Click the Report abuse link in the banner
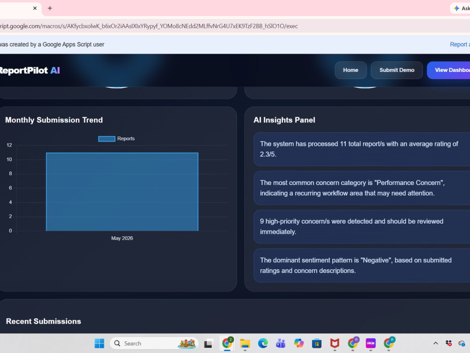Screen dimensions: 470x353 point(460,44)
